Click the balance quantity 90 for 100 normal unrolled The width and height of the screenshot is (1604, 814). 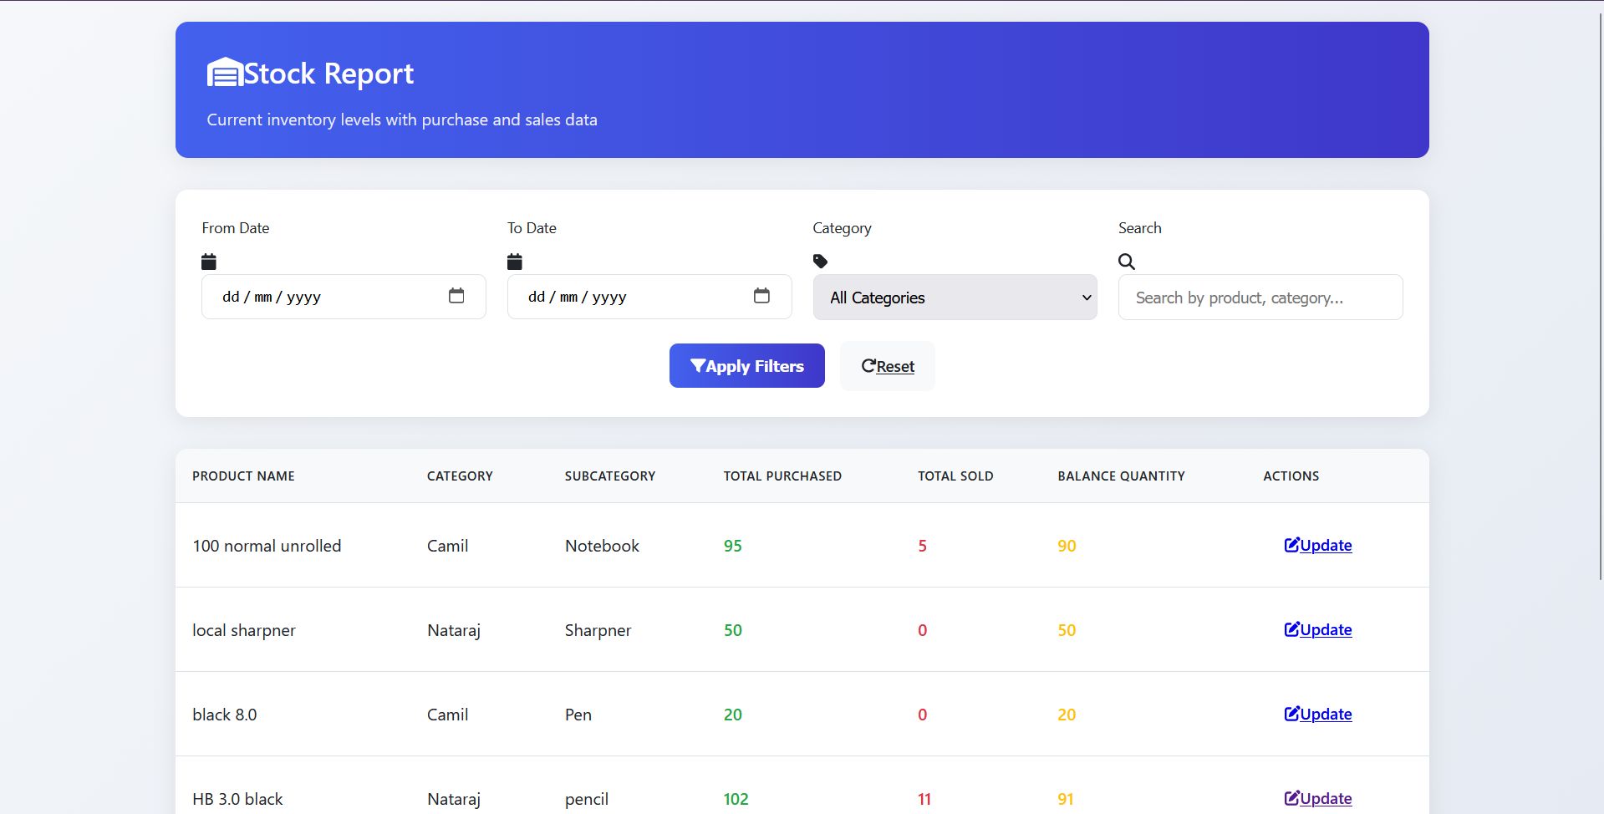pyautogui.click(x=1066, y=545)
